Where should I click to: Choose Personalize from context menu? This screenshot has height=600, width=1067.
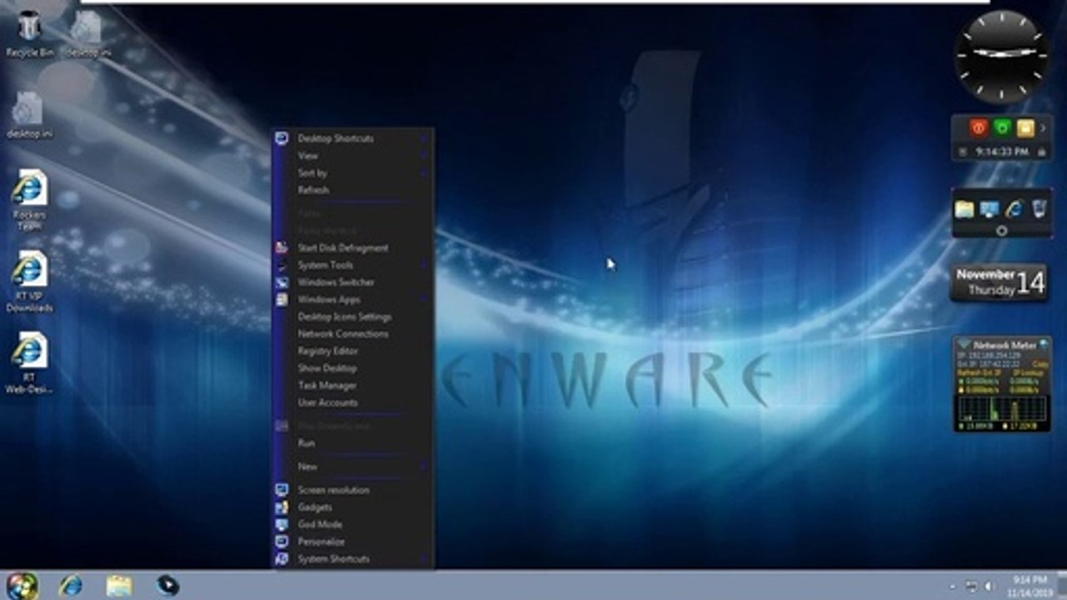tap(353, 542)
